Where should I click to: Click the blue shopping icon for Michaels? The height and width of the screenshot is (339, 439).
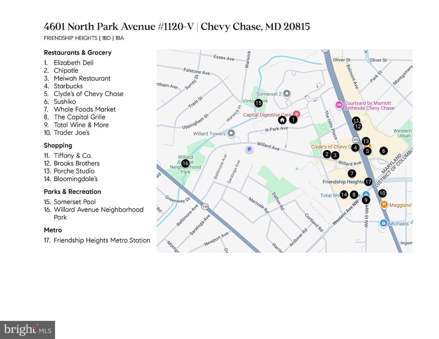(384, 223)
